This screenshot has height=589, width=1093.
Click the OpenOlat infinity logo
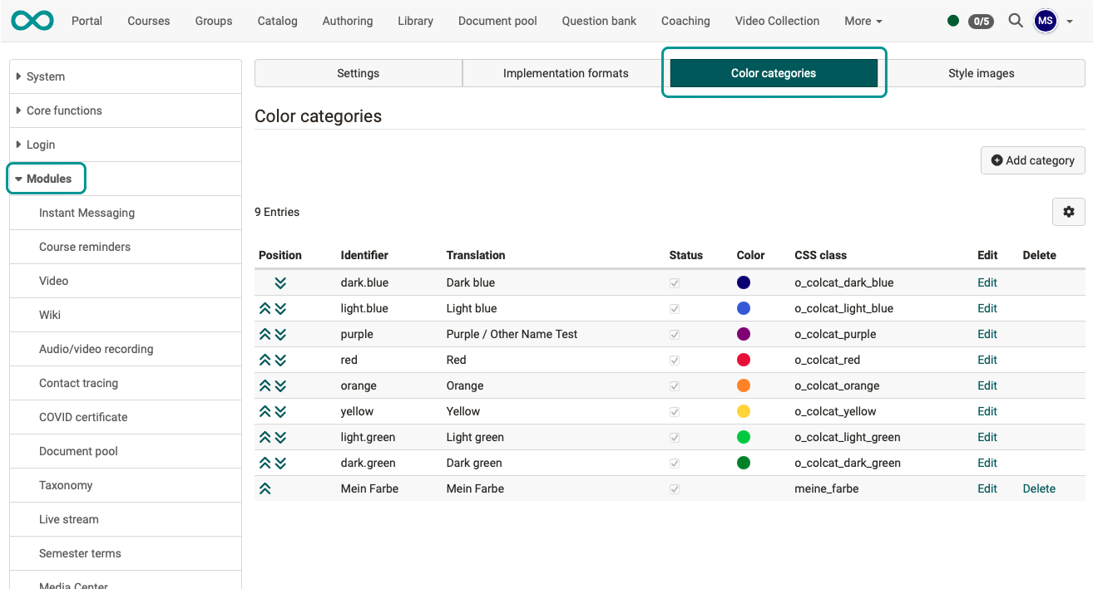pos(32,20)
